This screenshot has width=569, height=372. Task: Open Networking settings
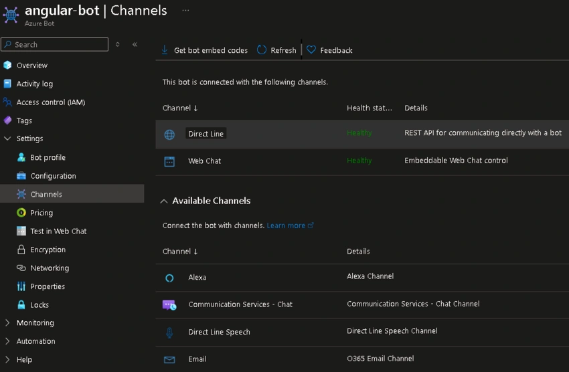50,268
